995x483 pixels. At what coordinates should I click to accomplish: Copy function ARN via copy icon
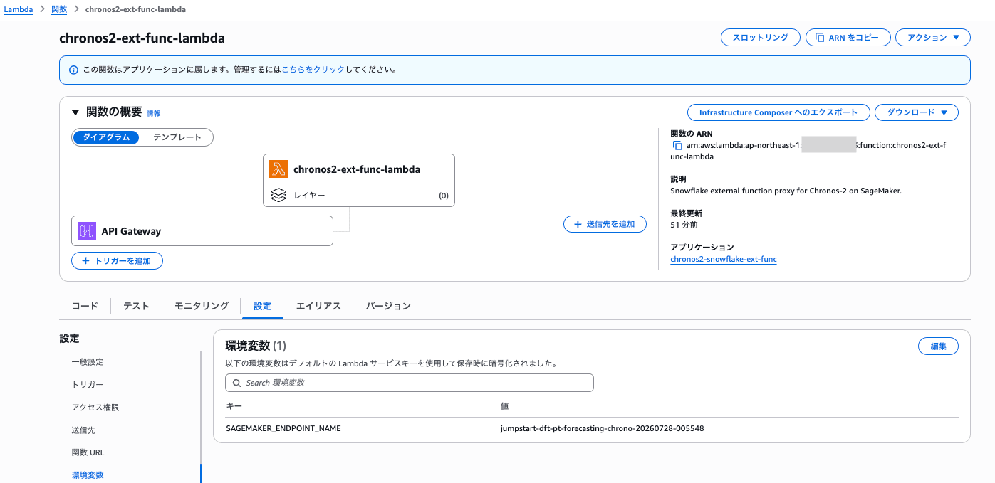pos(677,146)
